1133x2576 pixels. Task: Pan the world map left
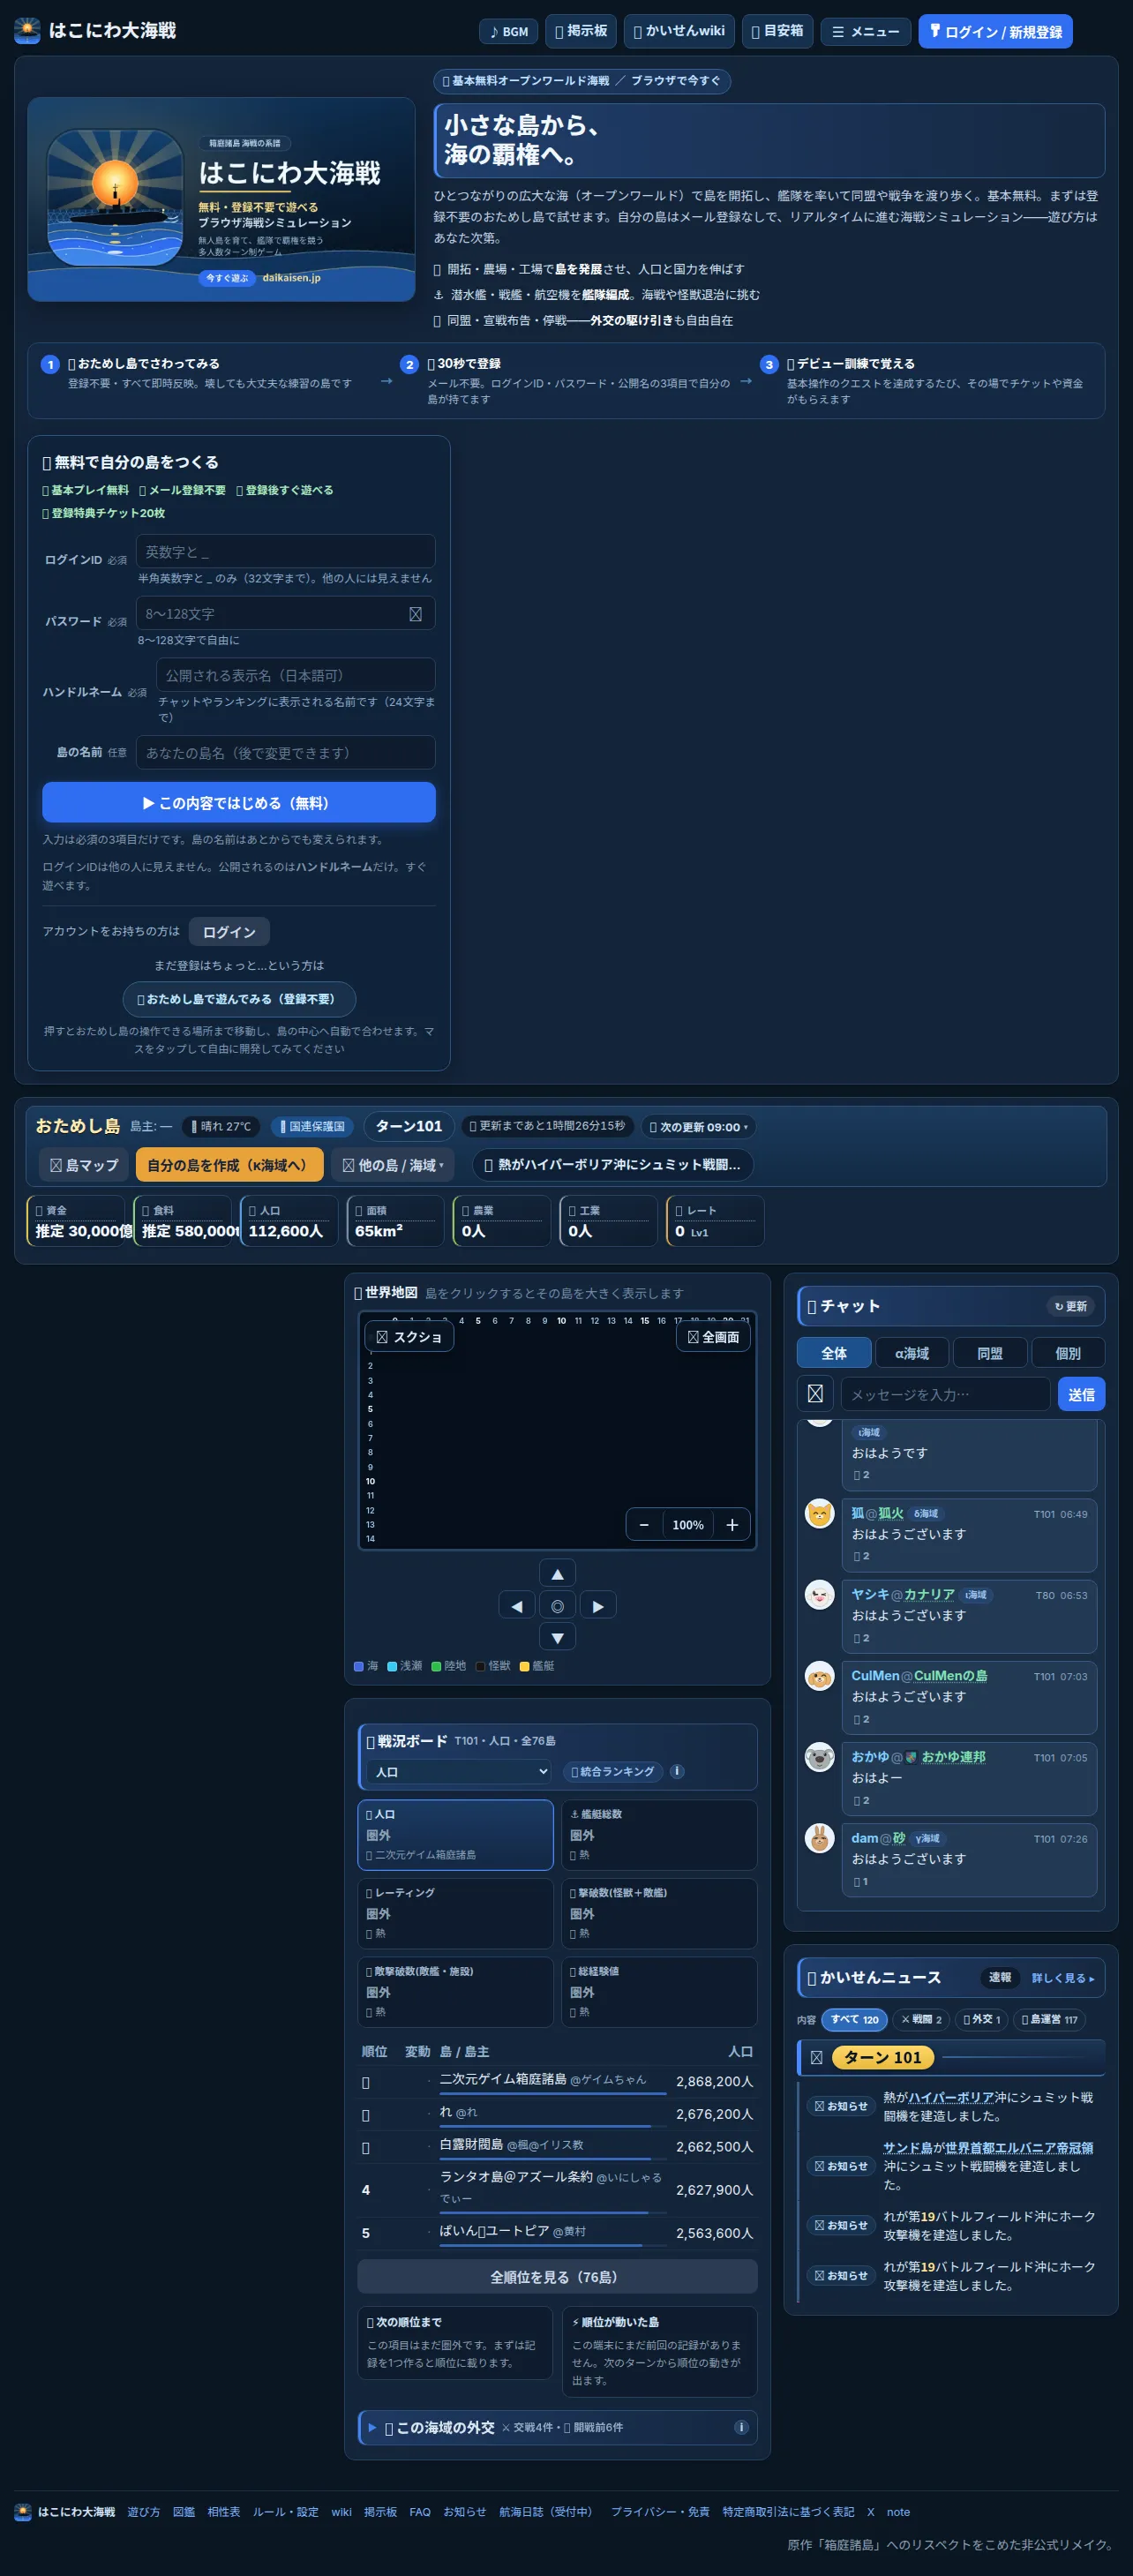(x=517, y=1606)
